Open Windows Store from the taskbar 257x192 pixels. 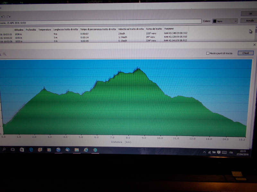pos(22,149)
